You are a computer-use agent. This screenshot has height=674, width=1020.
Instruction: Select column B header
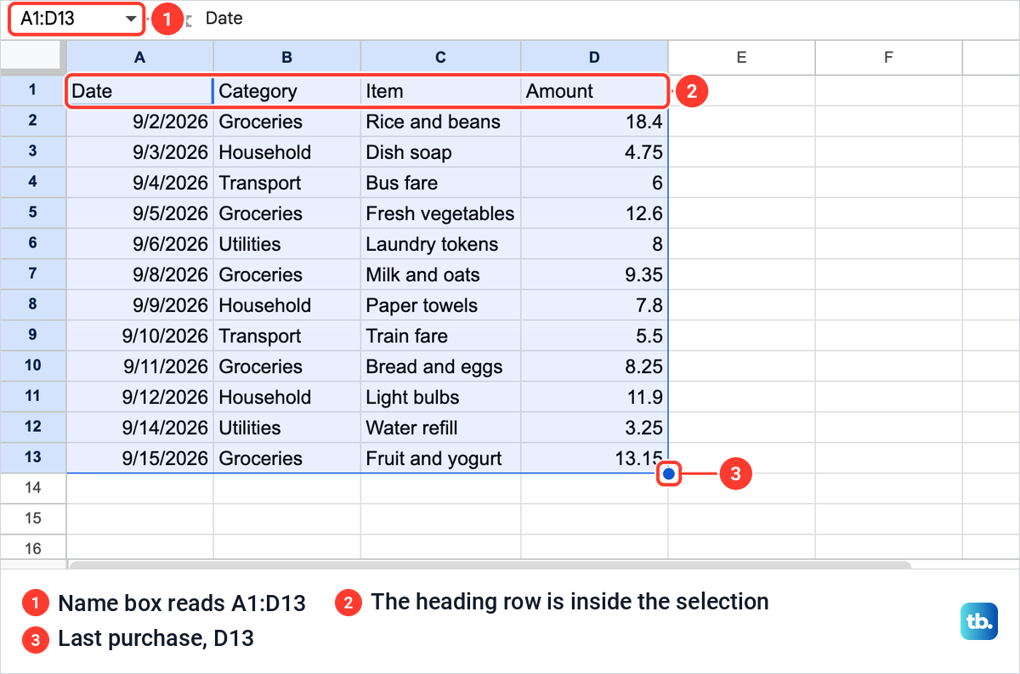[287, 57]
